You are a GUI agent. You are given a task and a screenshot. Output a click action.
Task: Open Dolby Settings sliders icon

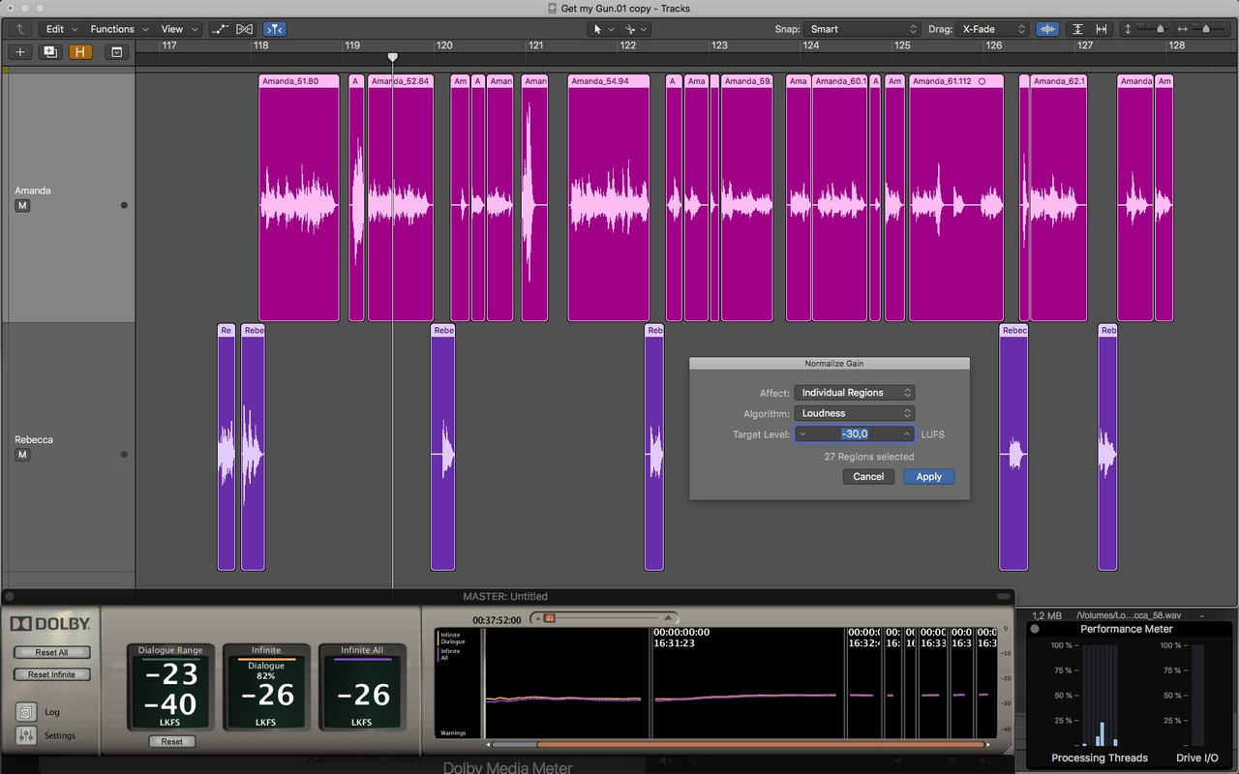click(26, 736)
